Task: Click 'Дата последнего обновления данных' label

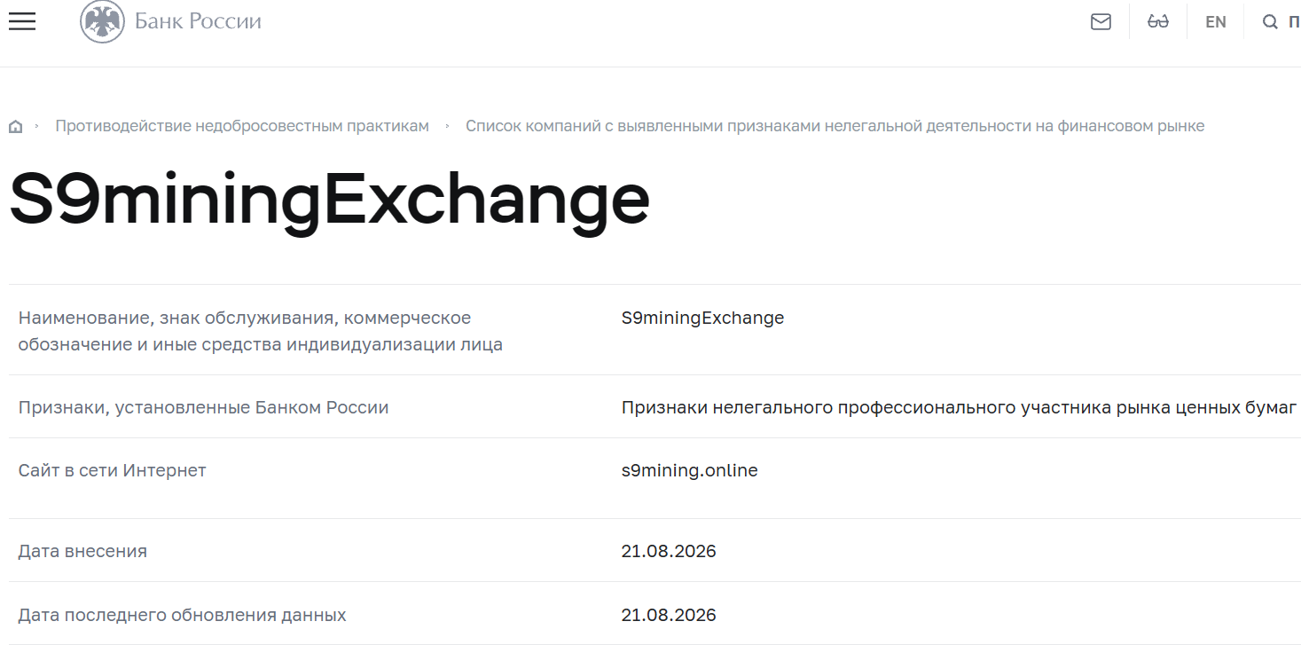Action: 183,615
